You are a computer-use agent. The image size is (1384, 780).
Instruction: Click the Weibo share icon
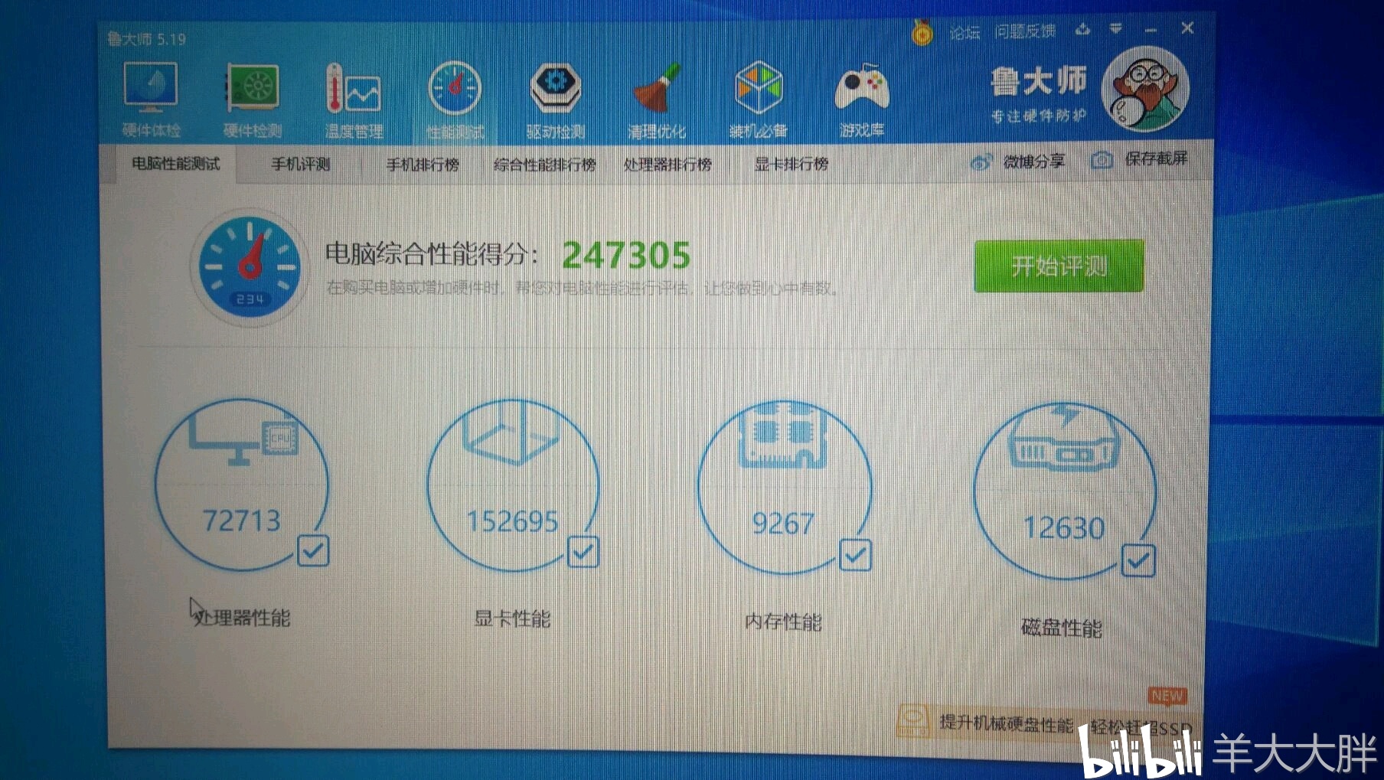(981, 162)
